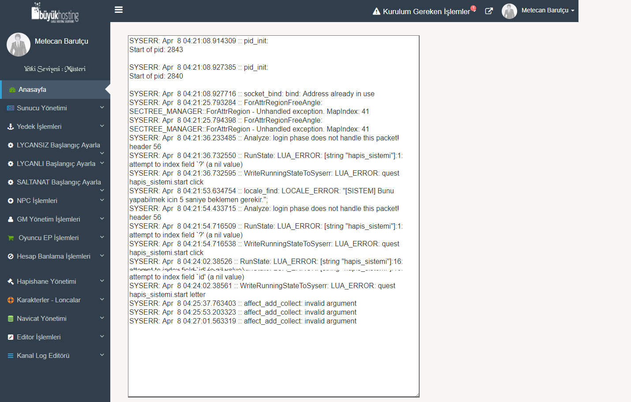Open the external link icon in header

[489, 11]
